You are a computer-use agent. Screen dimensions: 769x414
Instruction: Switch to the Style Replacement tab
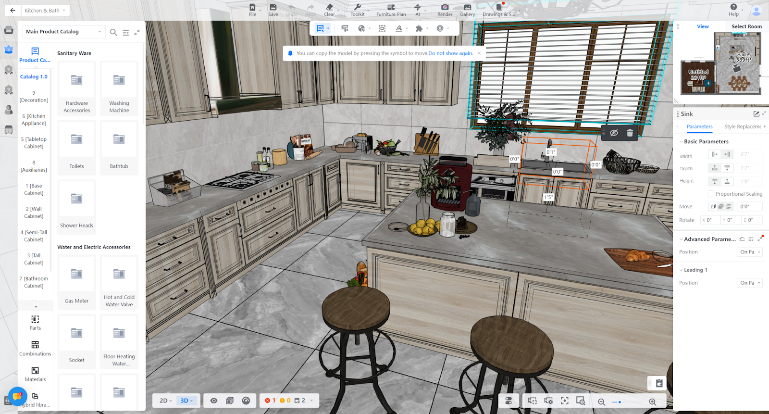click(x=743, y=127)
